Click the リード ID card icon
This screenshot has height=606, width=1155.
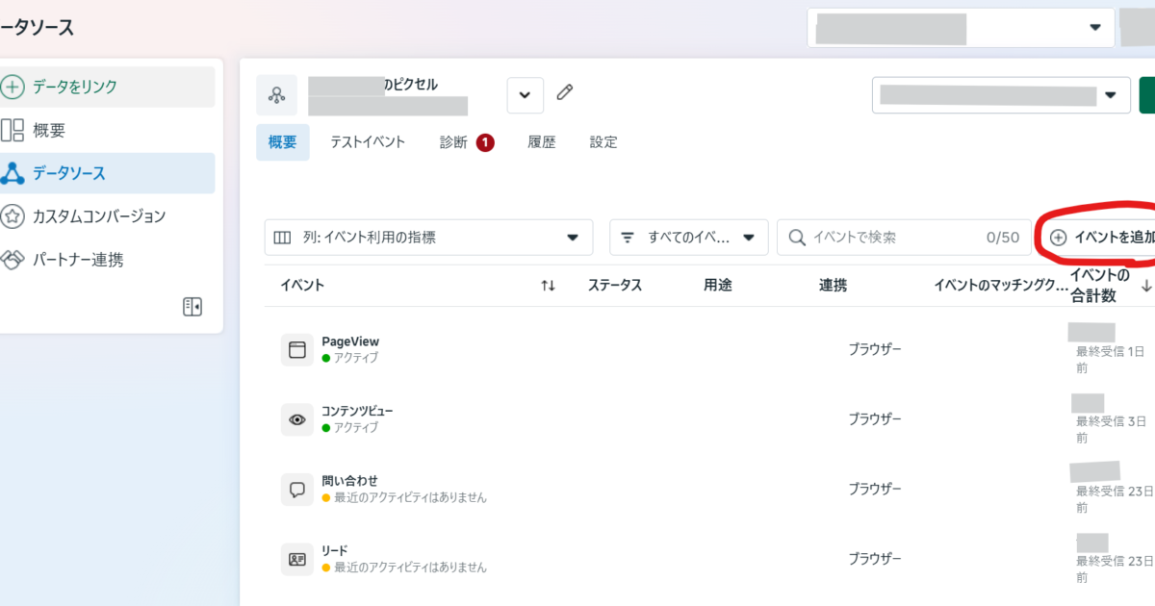click(297, 558)
